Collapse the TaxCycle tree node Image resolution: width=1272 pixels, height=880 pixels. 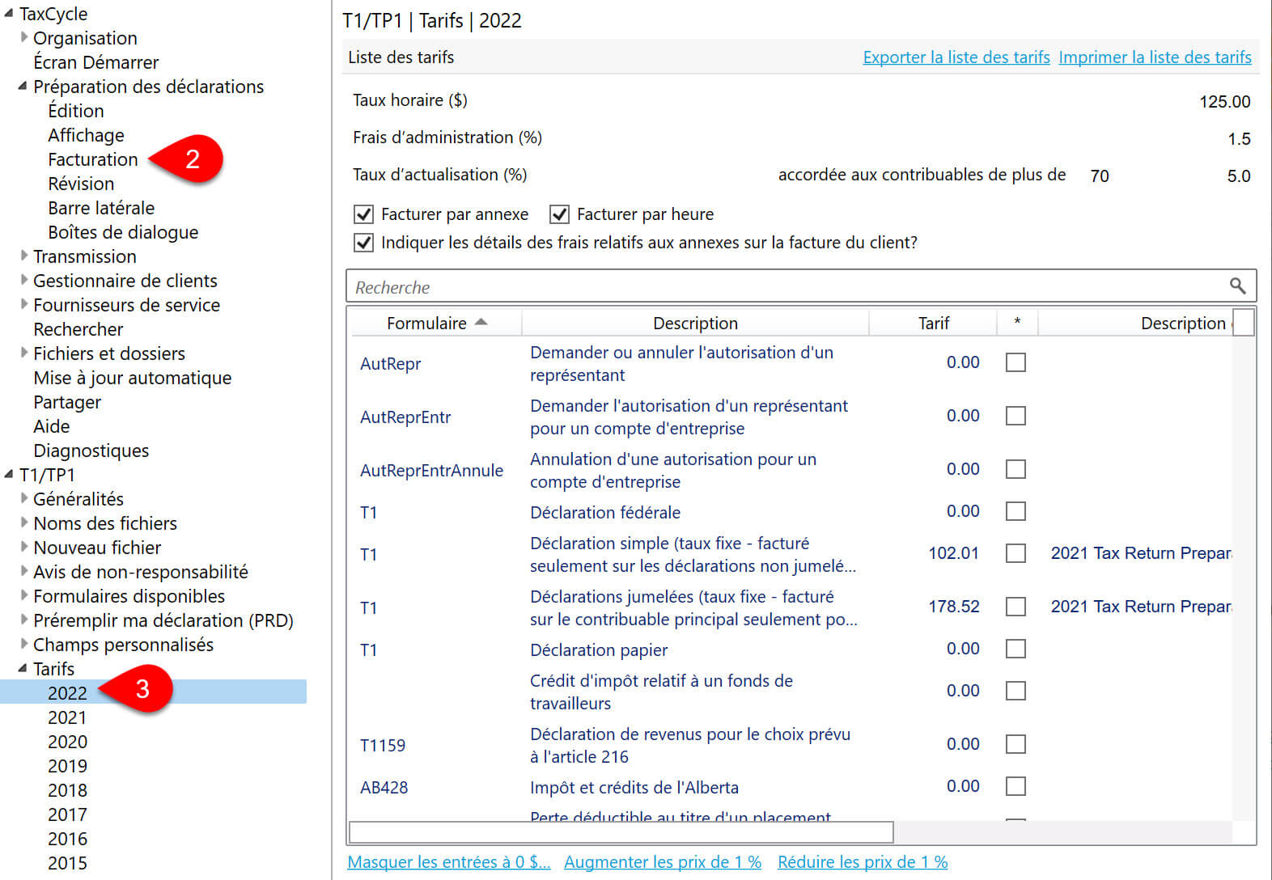point(9,13)
